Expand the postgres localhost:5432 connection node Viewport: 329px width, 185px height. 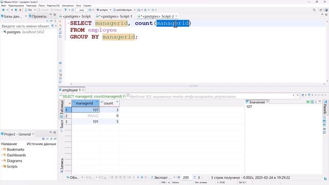2,32
